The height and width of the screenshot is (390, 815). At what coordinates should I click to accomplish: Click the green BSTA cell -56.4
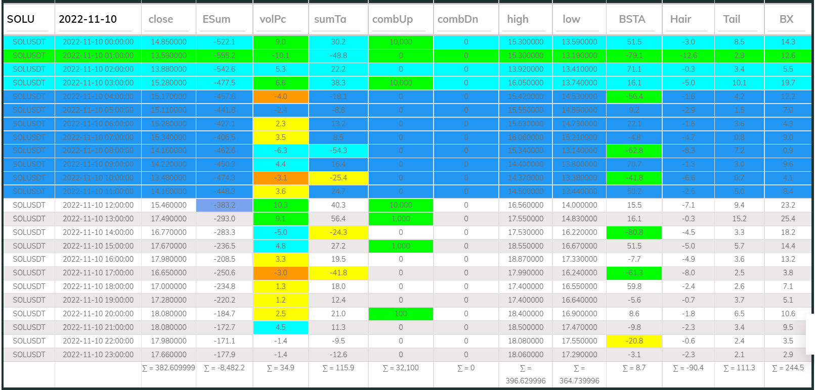pyautogui.click(x=634, y=96)
